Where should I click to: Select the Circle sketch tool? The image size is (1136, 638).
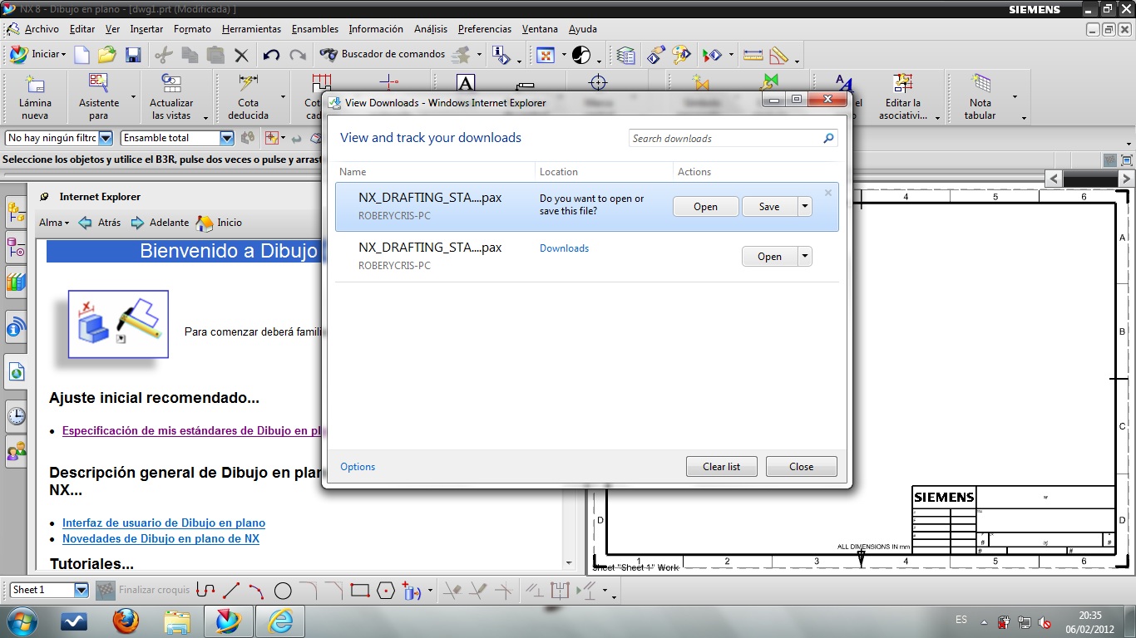(x=283, y=591)
